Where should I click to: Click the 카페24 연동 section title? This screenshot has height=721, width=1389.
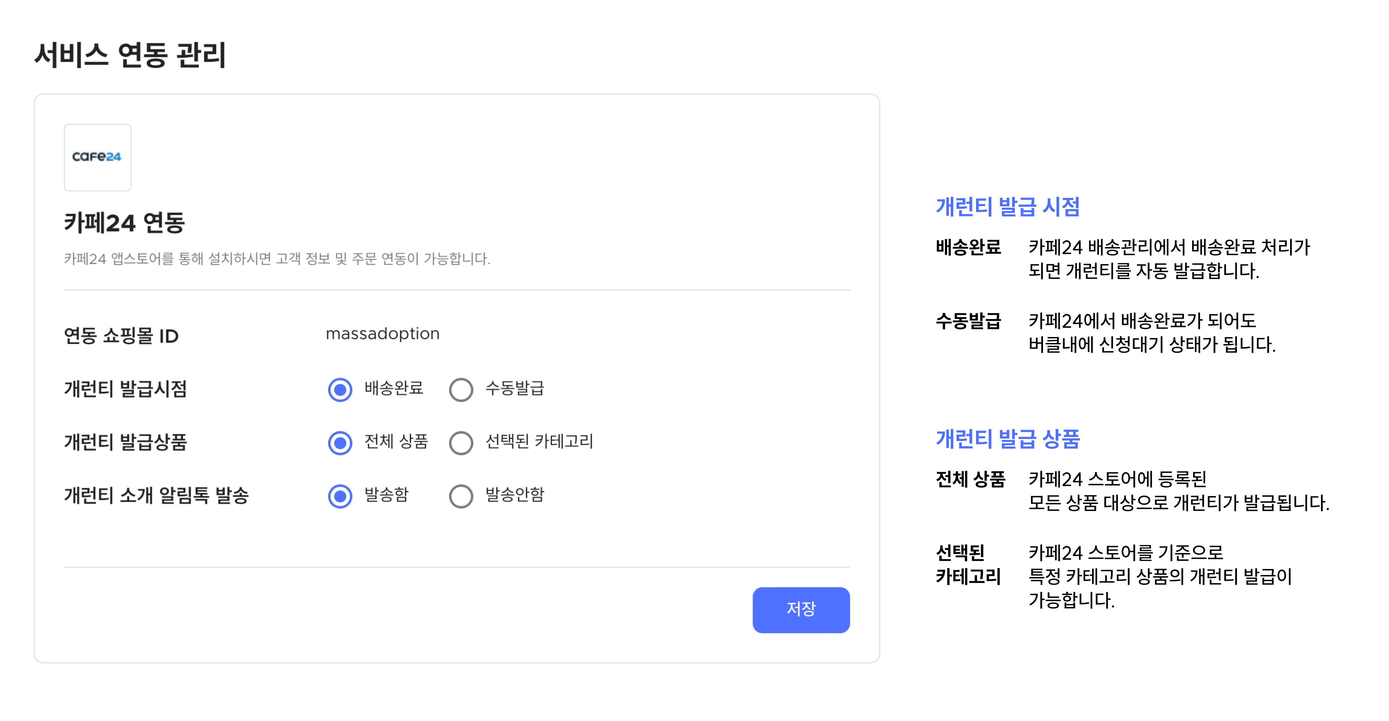(x=125, y=222)
